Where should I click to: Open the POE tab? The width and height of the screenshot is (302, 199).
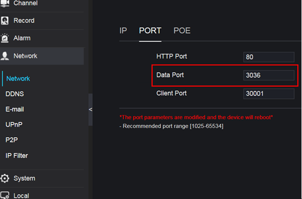pos(182,31)
